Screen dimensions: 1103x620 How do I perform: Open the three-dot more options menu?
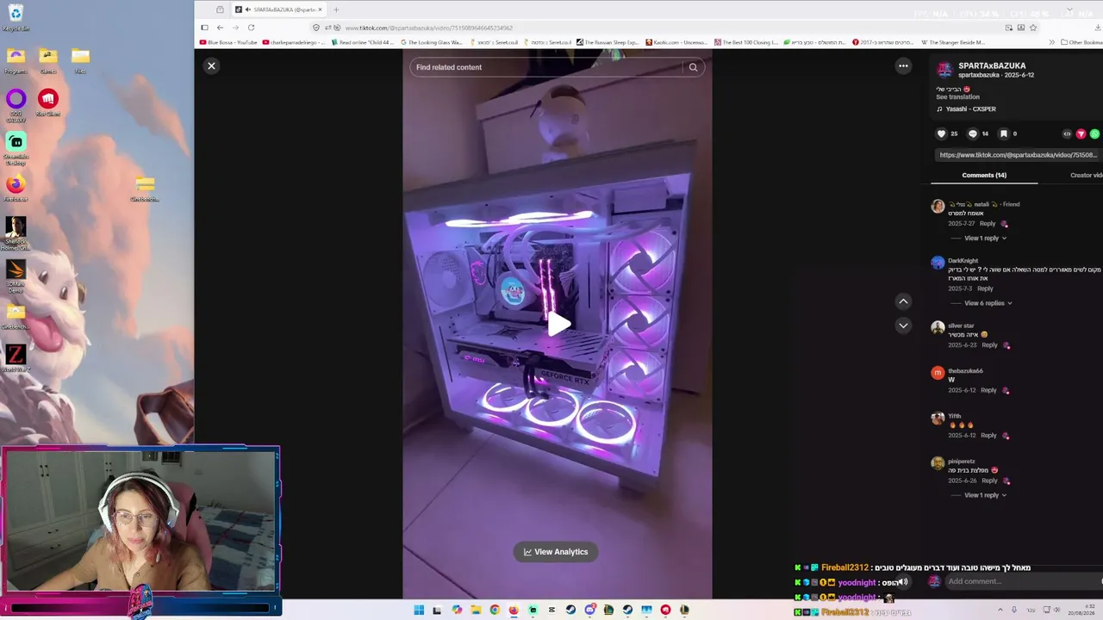pos(903,65)
